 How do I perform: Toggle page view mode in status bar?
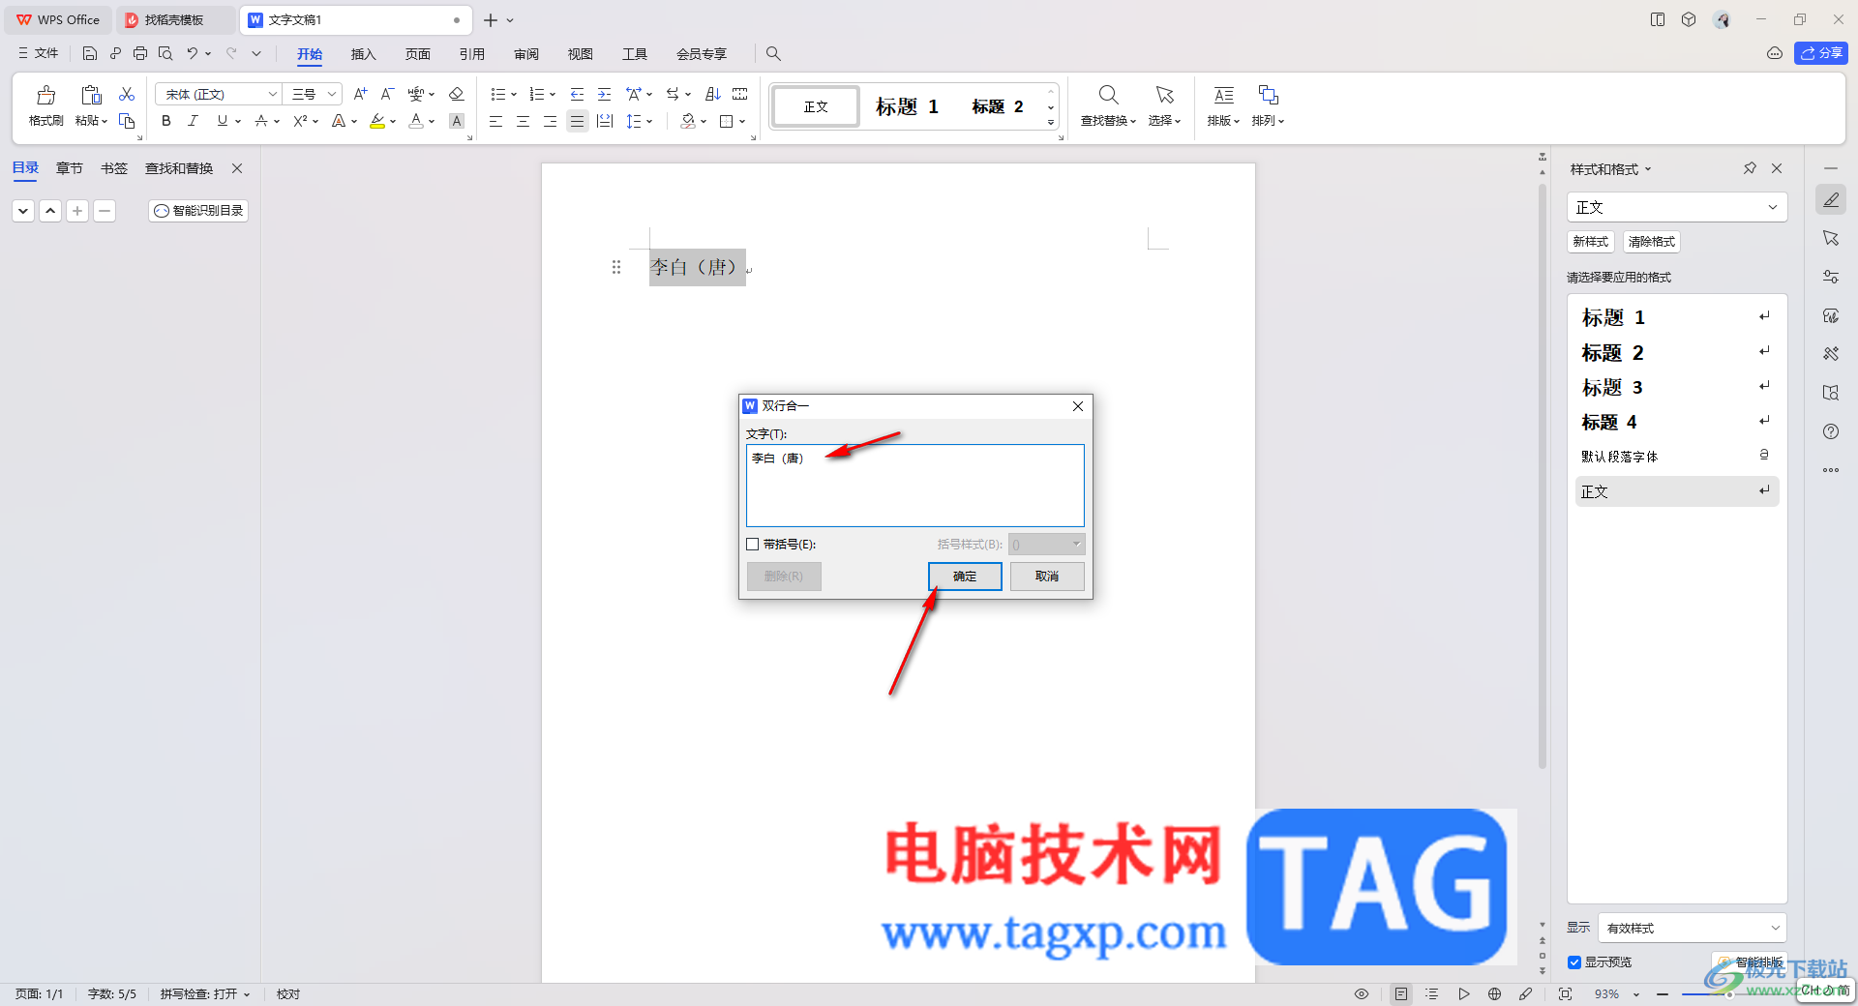1401,993
